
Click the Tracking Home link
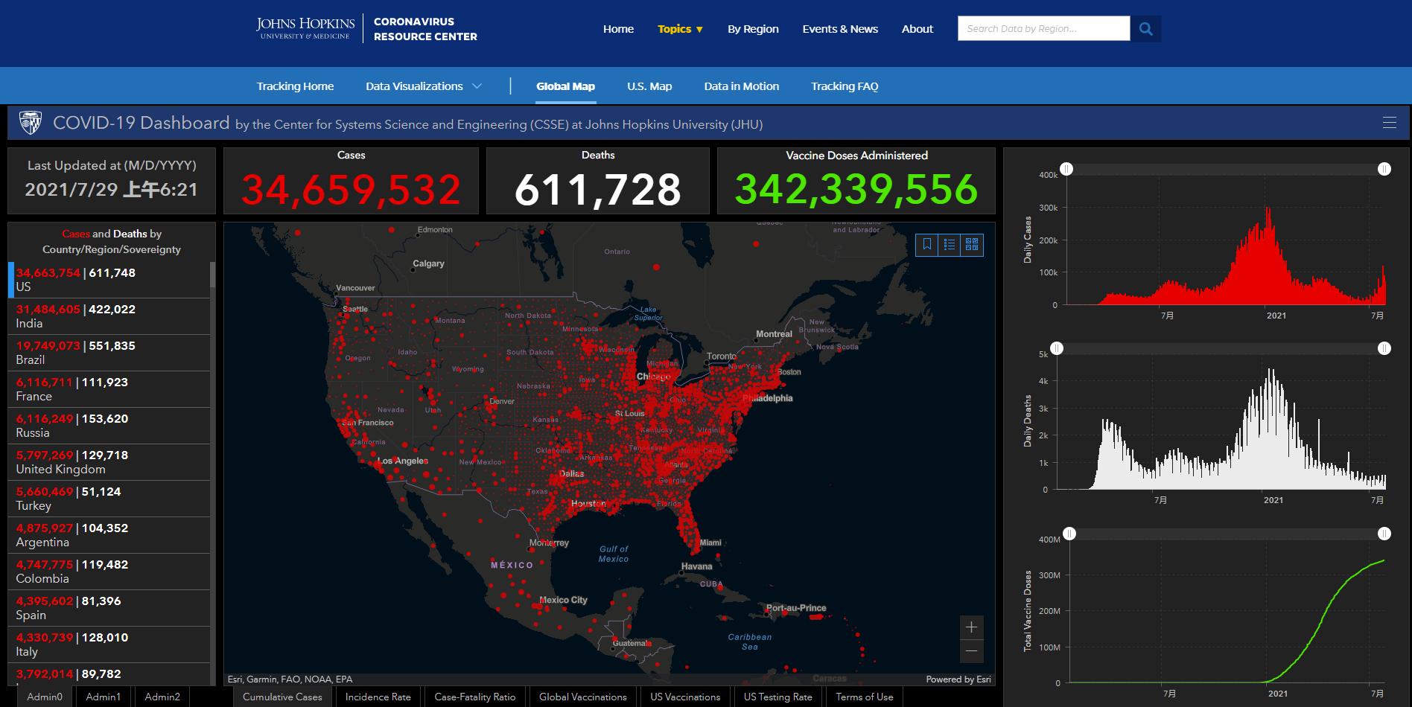(x=295, y=86)
